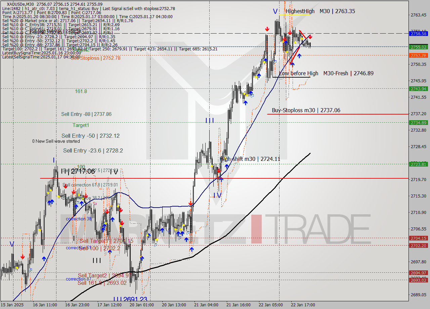Click the blue 2758.58 price tag
Viewport: 430px width, 309px height.
[418, 34]
